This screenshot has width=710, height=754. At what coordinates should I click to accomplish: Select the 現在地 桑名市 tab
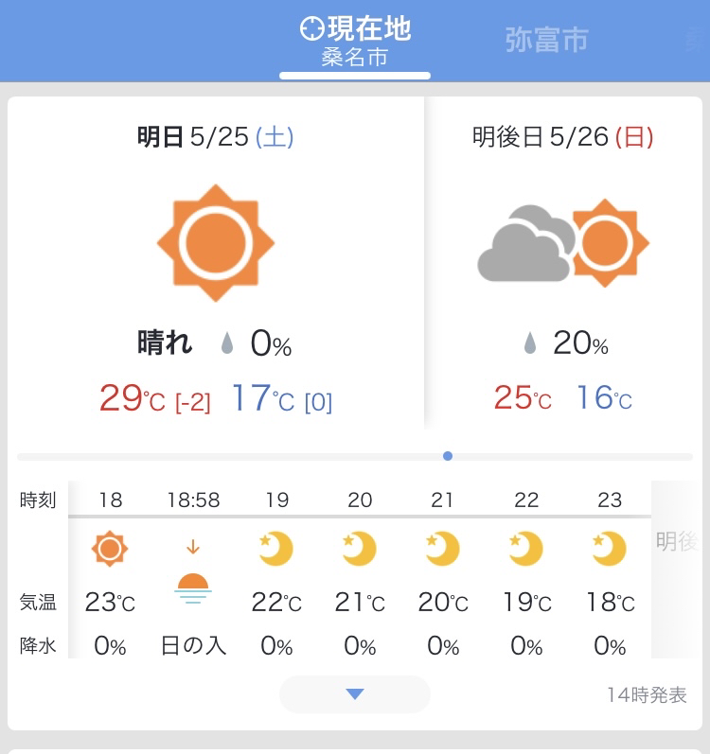point(355,42)
